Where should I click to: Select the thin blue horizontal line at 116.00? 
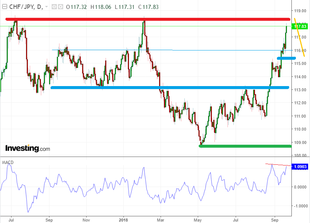pyautogui.click(x=172, y=50)
